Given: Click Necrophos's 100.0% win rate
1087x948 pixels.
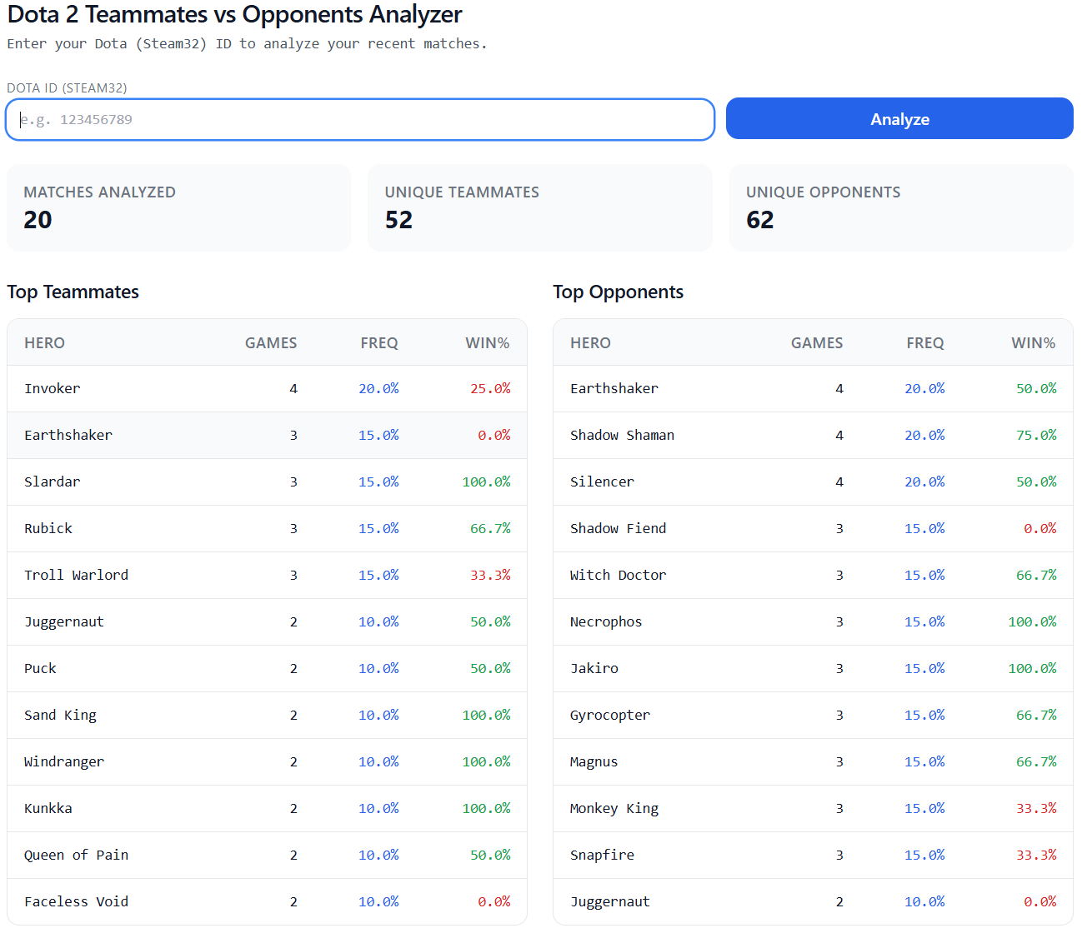Looking at the screenshot, I should (x=1032, y=622).
